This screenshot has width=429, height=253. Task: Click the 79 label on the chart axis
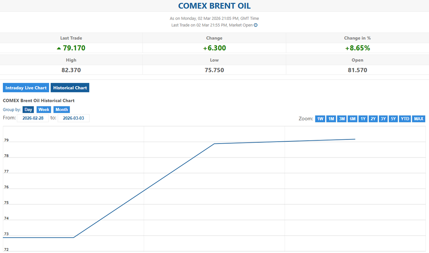pyautogui.click(x=6, y=140)
